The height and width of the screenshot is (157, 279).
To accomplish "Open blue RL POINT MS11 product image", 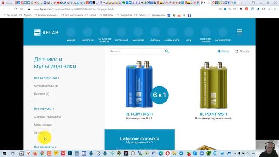I will tap(139, 85).
